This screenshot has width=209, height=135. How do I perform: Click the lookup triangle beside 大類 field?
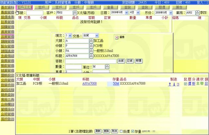point(92,41)
